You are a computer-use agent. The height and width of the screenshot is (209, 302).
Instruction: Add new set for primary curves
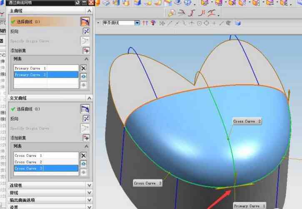coord(86,51)
